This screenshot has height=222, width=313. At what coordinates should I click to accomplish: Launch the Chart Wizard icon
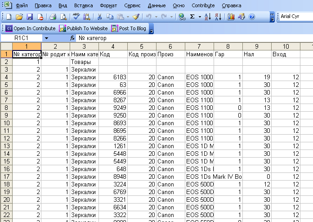click(231, 17)
